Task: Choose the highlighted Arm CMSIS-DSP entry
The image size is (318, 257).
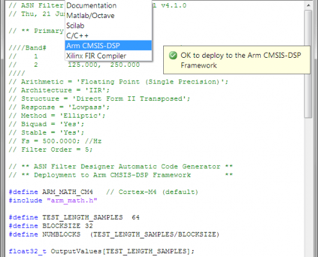Action: click(x=109, y=46)
